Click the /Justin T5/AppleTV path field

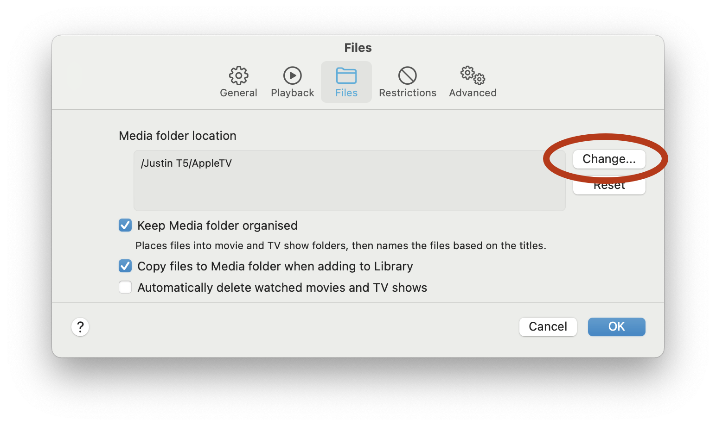coord(349,181)
